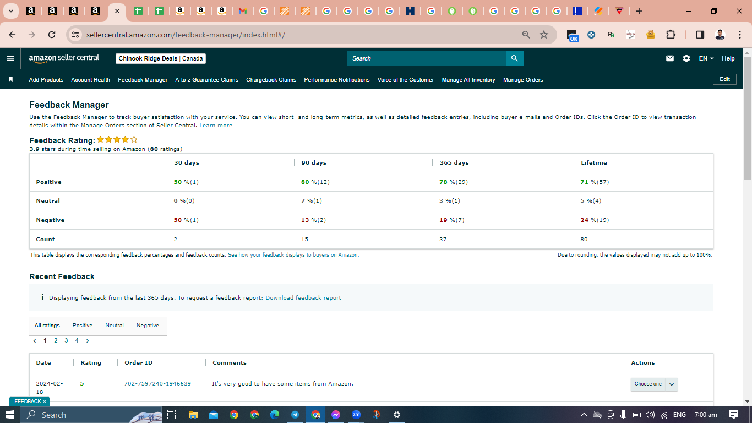Click the search magnifier button
The width and height of the screenshot is (752, 423).
(514, 58)
